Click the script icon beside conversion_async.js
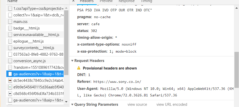This screenshot has width=239, height=107. 10,61
